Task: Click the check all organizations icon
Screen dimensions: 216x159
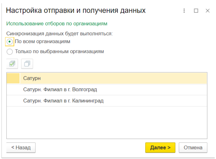Action: tap(12, 64)
